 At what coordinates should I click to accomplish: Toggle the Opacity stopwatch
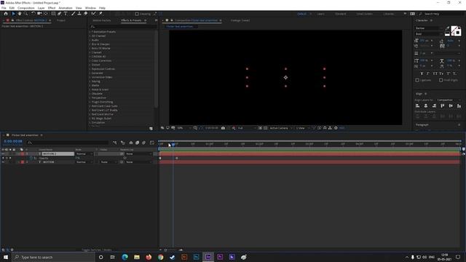pyautogui.click(x=31, y=158)
